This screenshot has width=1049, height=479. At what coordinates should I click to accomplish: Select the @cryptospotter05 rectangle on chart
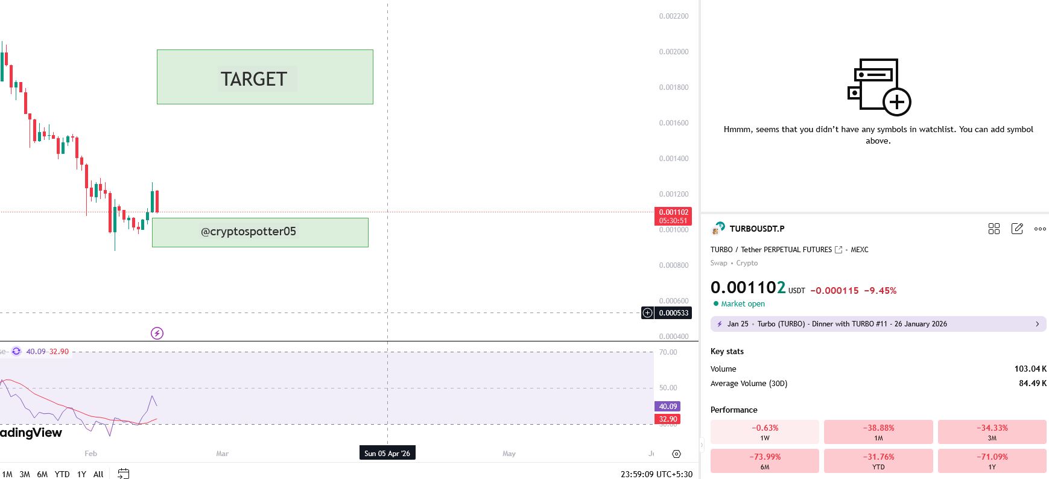(260, 232)
